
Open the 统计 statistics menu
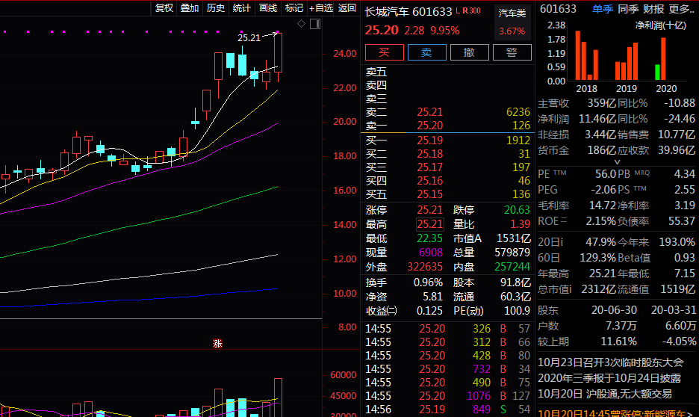(242, 8)
